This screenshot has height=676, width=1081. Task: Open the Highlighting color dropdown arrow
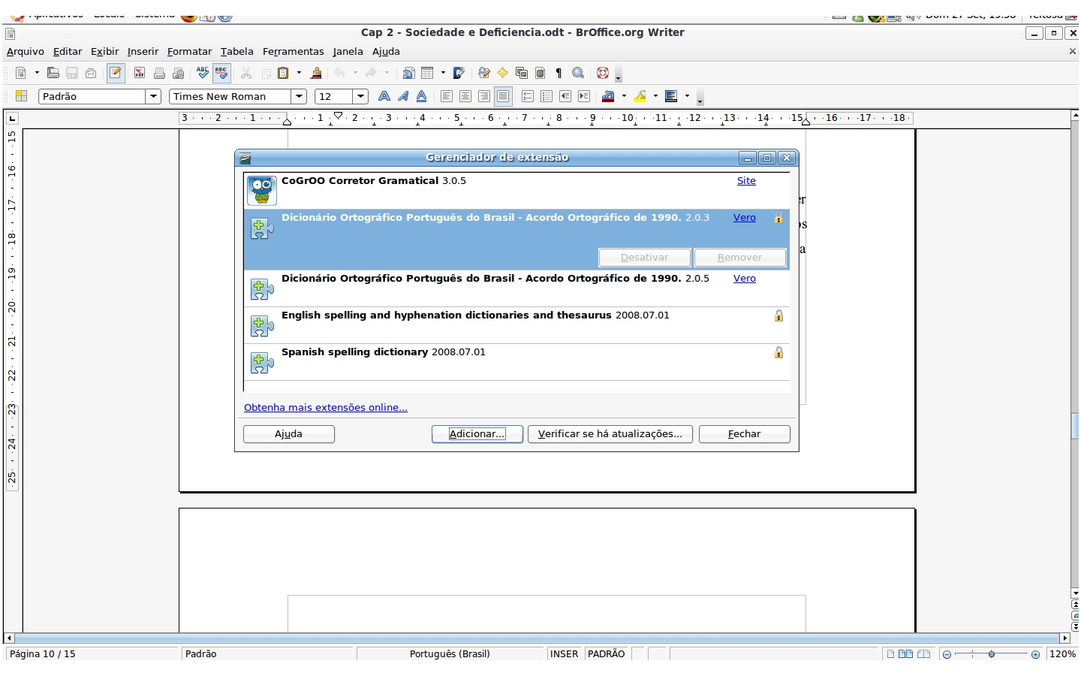[x=655, y=96]
